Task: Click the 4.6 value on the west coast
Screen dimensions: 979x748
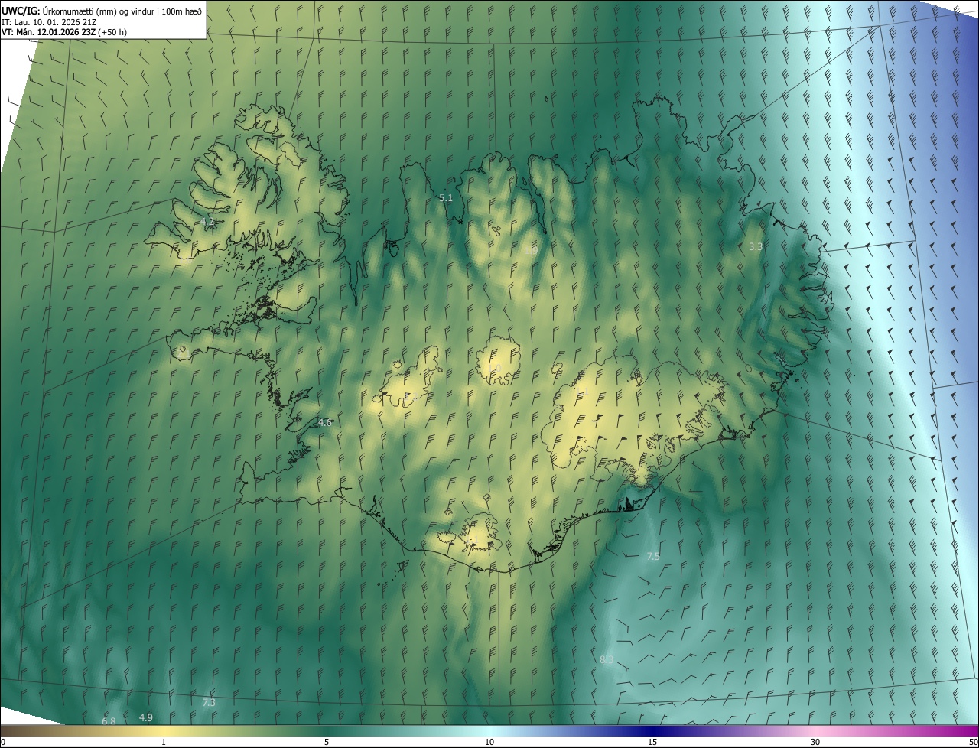Action: 324,422
